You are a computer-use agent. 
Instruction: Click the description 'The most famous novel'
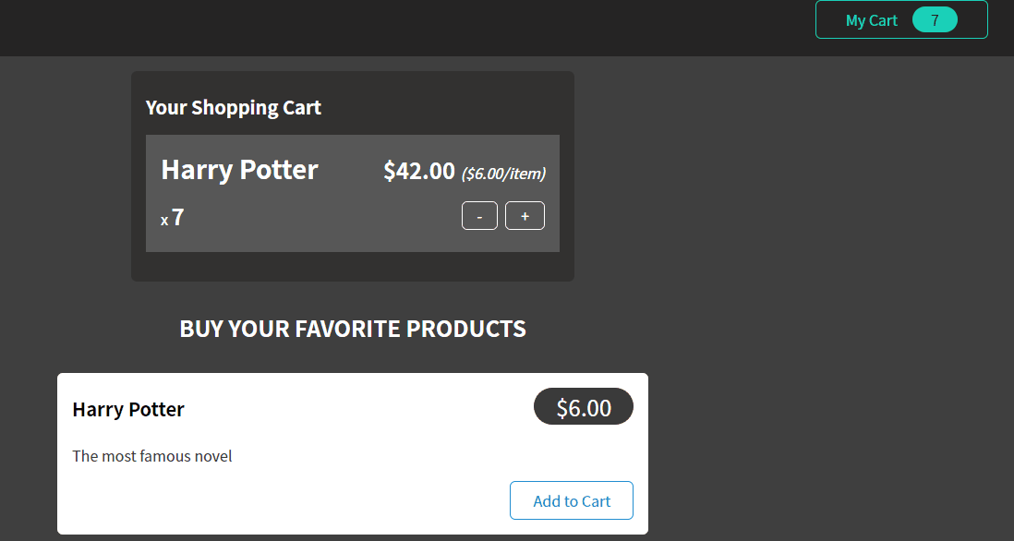point(152,456)
